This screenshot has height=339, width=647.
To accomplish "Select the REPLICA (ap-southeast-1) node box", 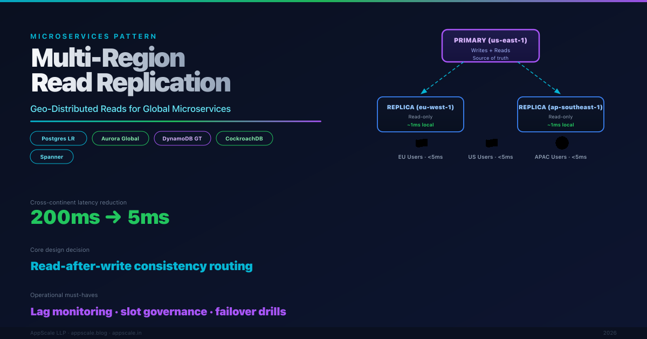I will (x=561, y=114).
